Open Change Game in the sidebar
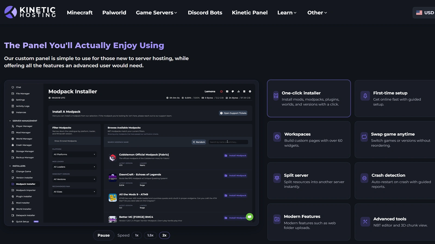Viewport: 435px width, 244px height. click(x=21, y=171)
